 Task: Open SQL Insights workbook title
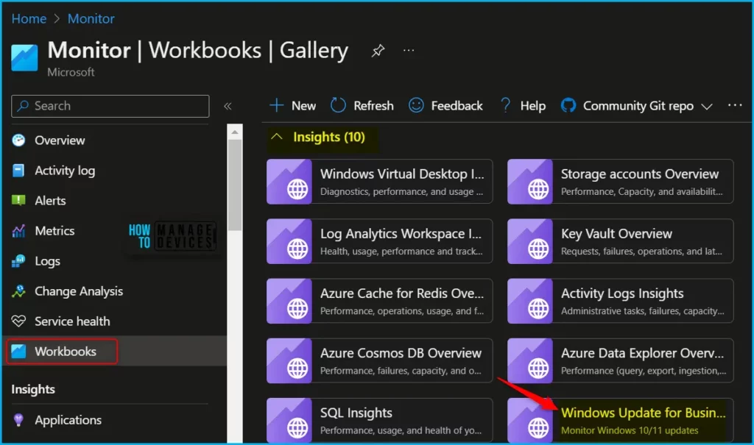(x=356, y=413)
